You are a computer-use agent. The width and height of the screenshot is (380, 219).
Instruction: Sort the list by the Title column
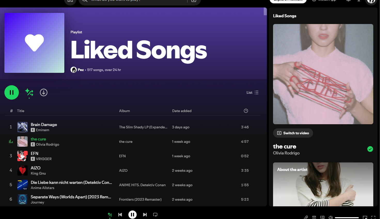(x=21, y=111)
